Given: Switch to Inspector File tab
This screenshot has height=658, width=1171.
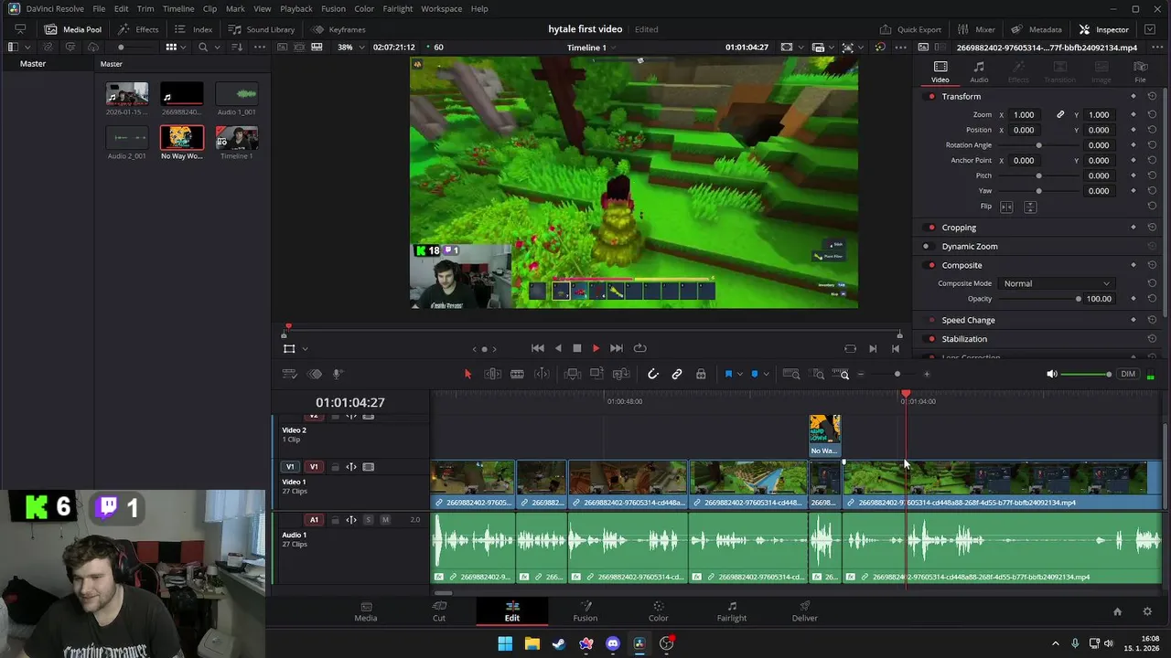Looking at the screenshot, I should 1140,72.
